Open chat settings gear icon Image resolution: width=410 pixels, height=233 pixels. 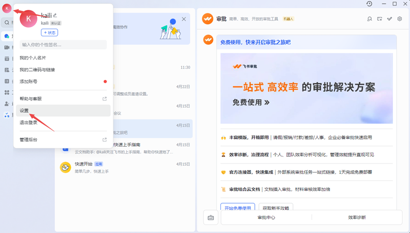click(400, 19)
